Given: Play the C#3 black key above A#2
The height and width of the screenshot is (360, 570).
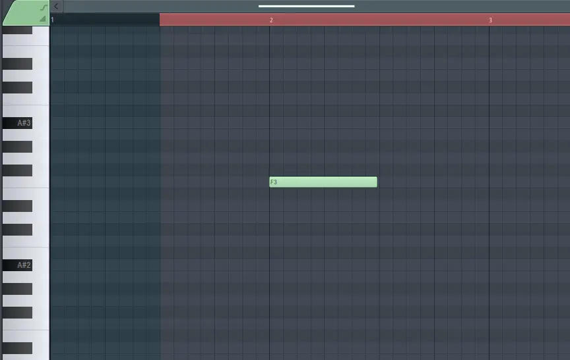Looking at the screenshot, I should pyautogui.click(x=17, y=230).
